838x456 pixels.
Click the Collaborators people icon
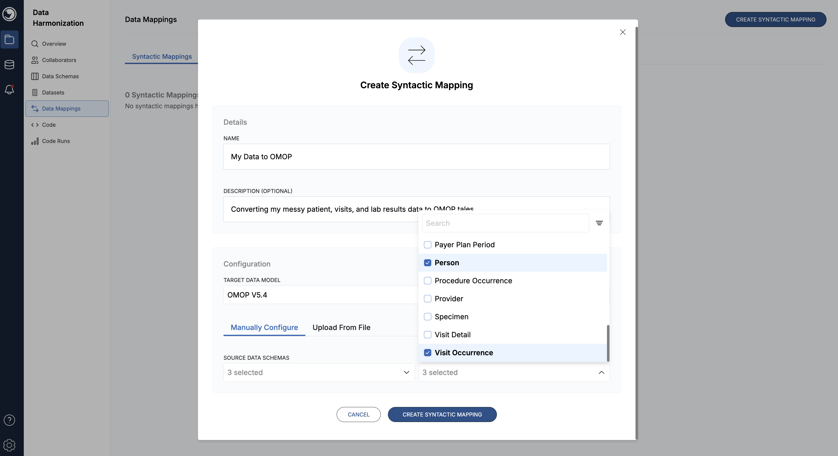point(35,60)
